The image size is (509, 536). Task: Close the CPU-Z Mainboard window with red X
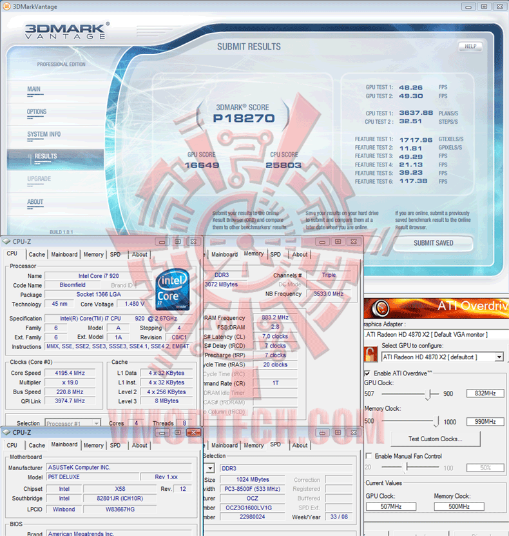coord(193,432)
